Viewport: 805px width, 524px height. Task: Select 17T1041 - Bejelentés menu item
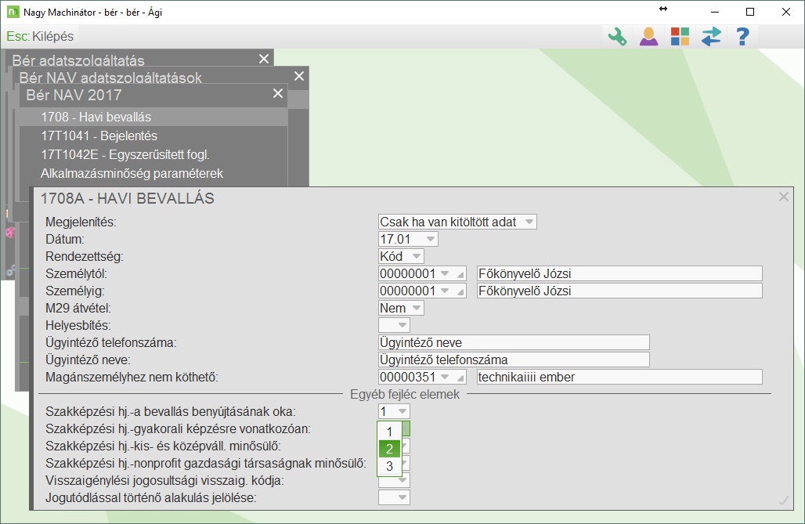click(x=153, y=136)
